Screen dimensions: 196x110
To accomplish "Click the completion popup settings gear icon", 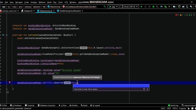I will [144, 89].
